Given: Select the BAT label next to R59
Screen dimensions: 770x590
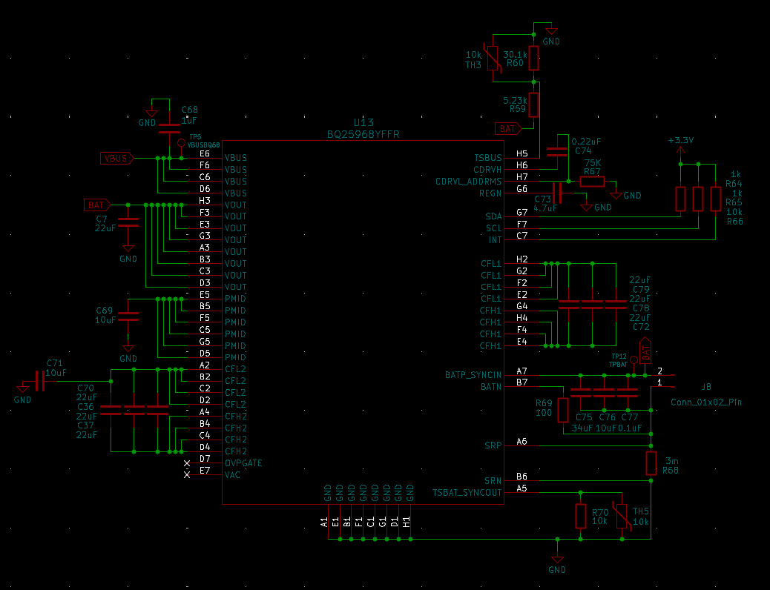Looking at the screenshot, I should pyautogui.click(x=508, y=129).
